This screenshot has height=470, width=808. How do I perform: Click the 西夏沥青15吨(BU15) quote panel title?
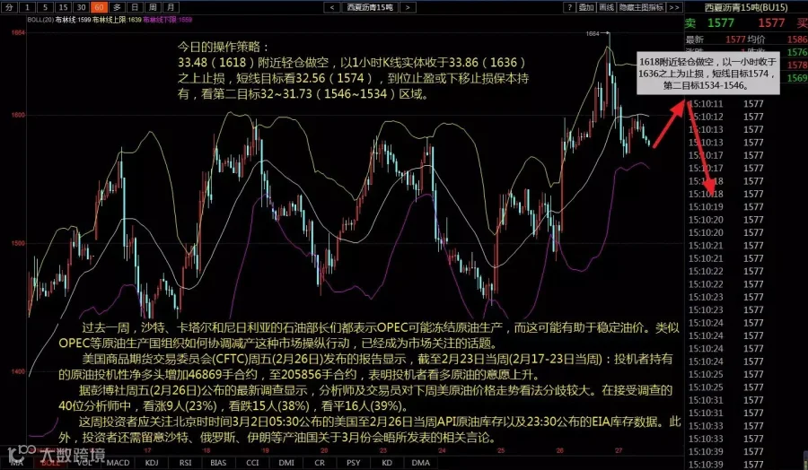746,7
